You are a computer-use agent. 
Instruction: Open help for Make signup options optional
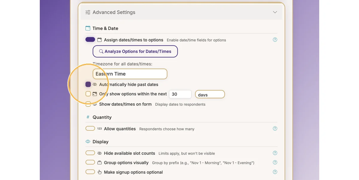(x=275, y=172)
